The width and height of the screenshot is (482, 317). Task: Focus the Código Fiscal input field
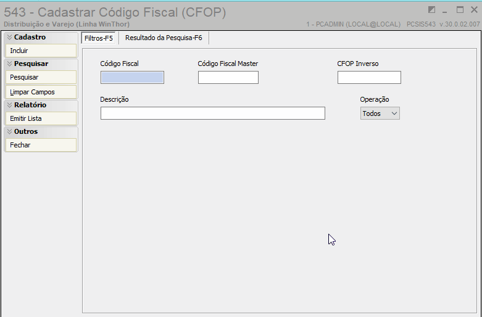click(132, 78)
